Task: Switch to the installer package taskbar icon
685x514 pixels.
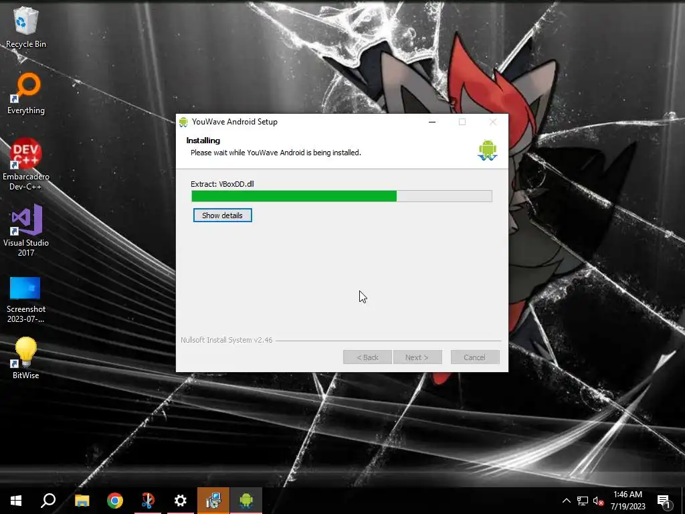Action: (213, 501)
